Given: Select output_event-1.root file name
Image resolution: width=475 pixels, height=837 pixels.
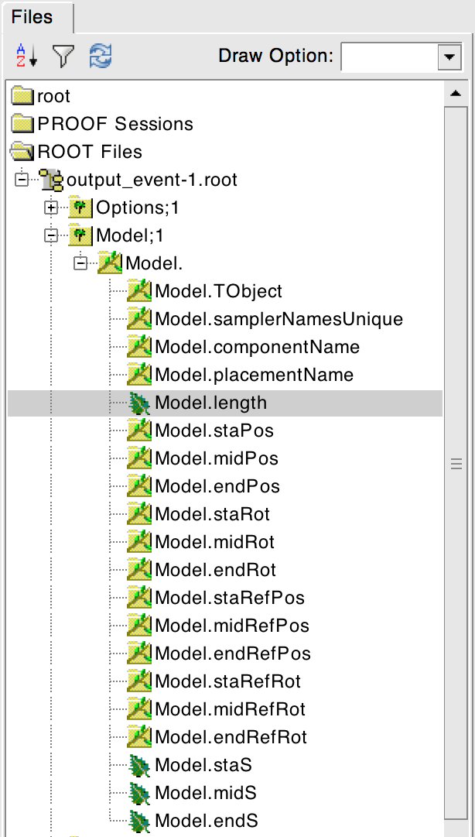Looking at the screenshot, I should click(x=152, y=180).
